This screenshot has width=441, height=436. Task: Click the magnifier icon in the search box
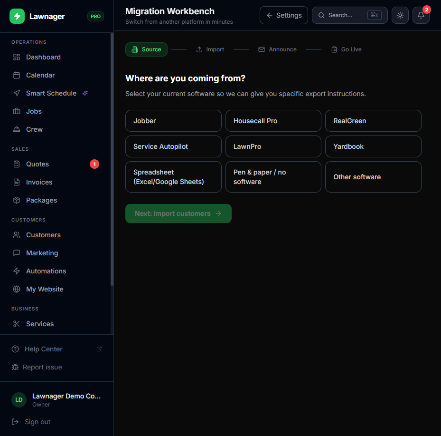pos(321,15)
